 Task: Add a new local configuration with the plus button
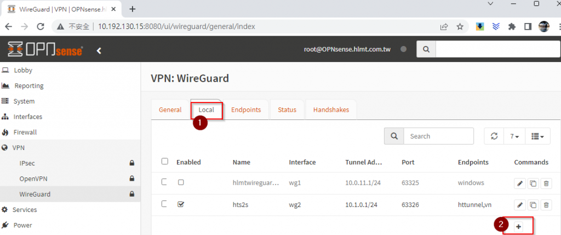tap(518, 226)
